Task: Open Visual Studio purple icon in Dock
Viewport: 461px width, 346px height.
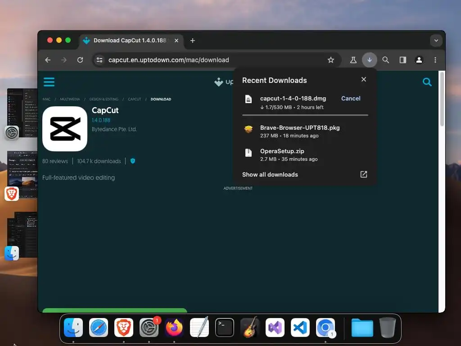Action: click(x=275, y=328)
